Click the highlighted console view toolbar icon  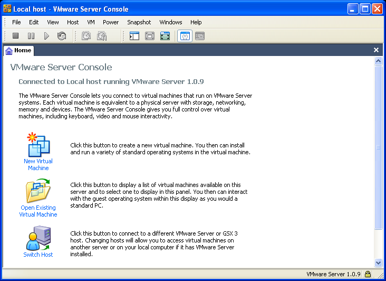185,36
